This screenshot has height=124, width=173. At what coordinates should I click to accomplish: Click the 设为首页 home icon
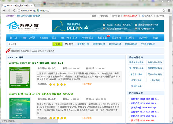pos(143,16)
